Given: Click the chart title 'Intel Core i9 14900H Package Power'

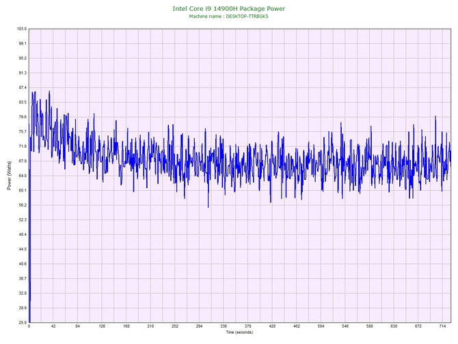Looking at the screenshot, I should click(x=229, y=9).
